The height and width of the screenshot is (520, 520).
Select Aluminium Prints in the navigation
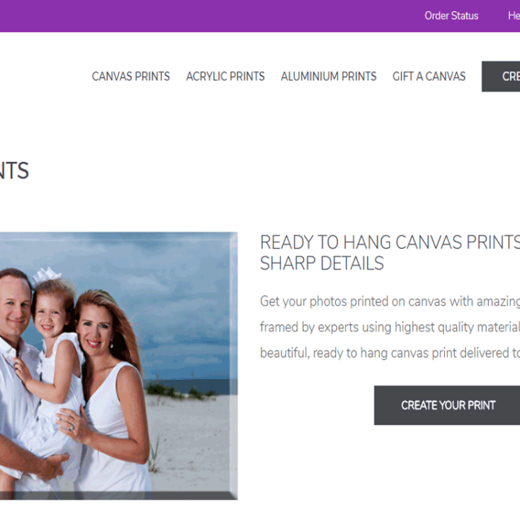tap(329, 77)
